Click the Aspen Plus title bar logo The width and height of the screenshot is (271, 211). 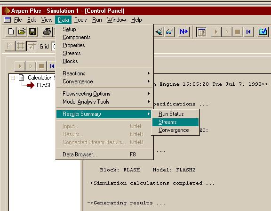pyautogui.click(x=7, y=11)
